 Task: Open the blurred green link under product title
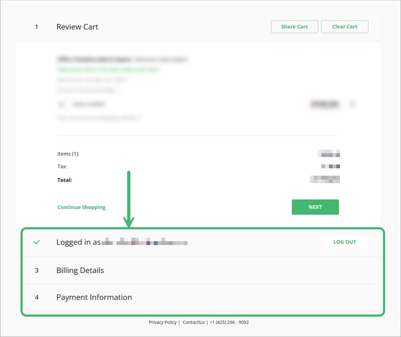(x=108, y=70)
